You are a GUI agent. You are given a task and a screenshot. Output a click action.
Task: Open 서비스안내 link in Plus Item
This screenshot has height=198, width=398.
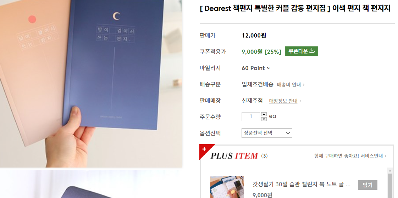point(371,156)
